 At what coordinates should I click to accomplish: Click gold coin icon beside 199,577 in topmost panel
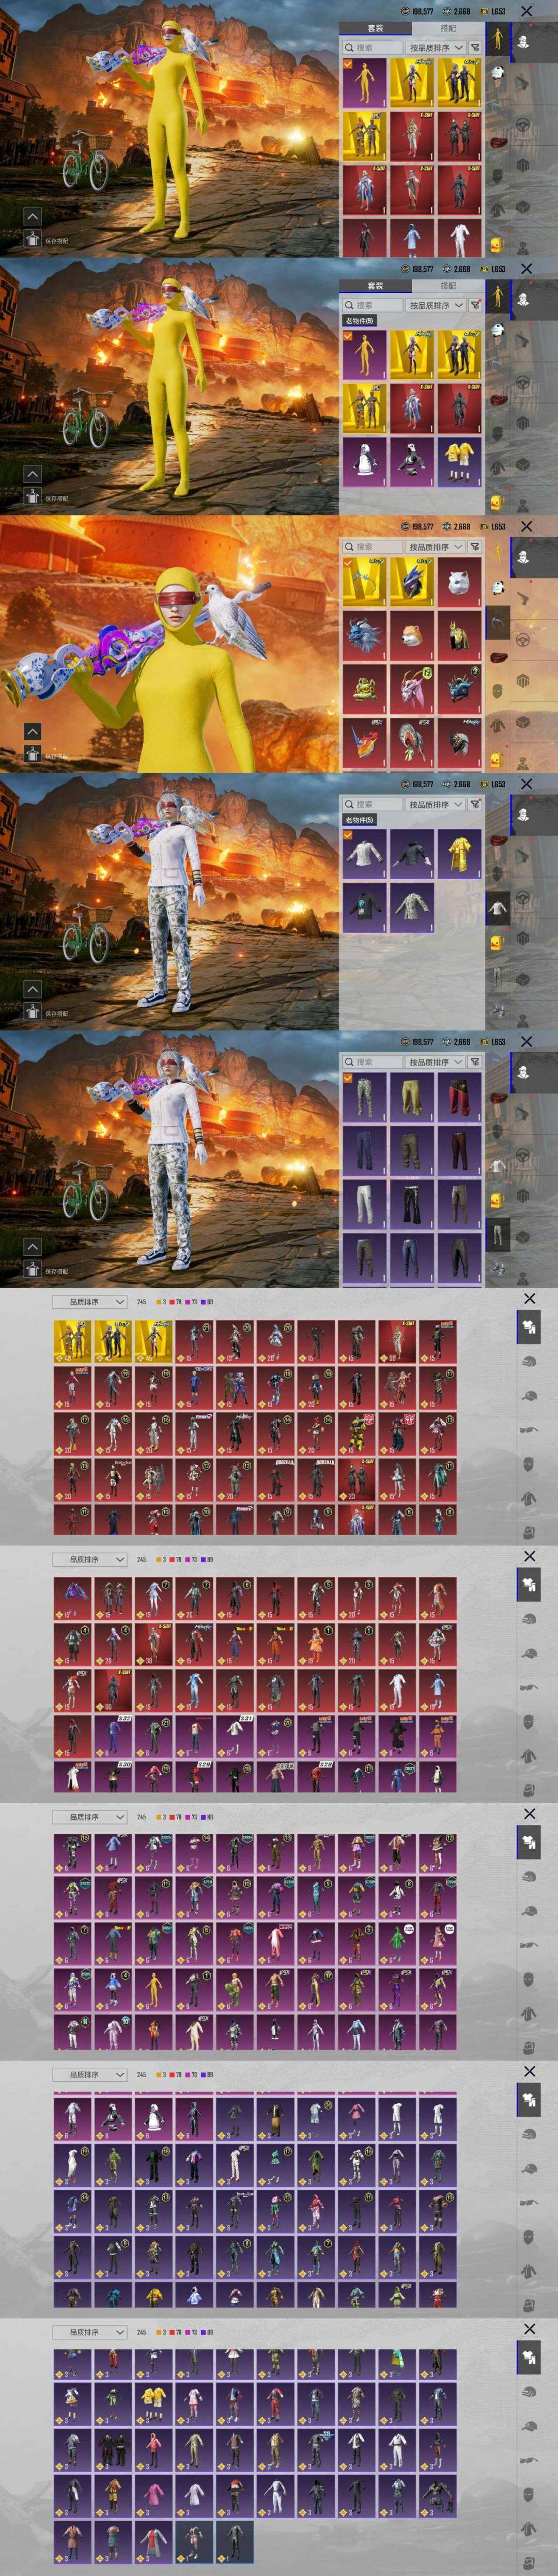(405, 11)
